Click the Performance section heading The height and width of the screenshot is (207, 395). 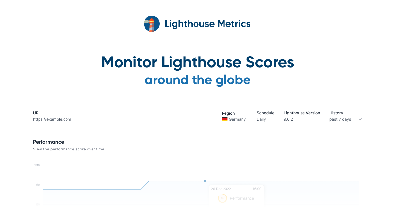pyautogui.click(x=48, y=142)
